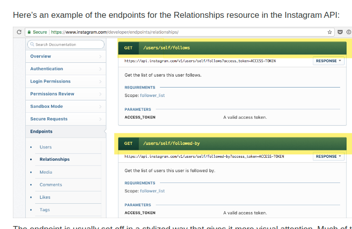Open the Authentication sidebar section

click(x=66, y=69)
